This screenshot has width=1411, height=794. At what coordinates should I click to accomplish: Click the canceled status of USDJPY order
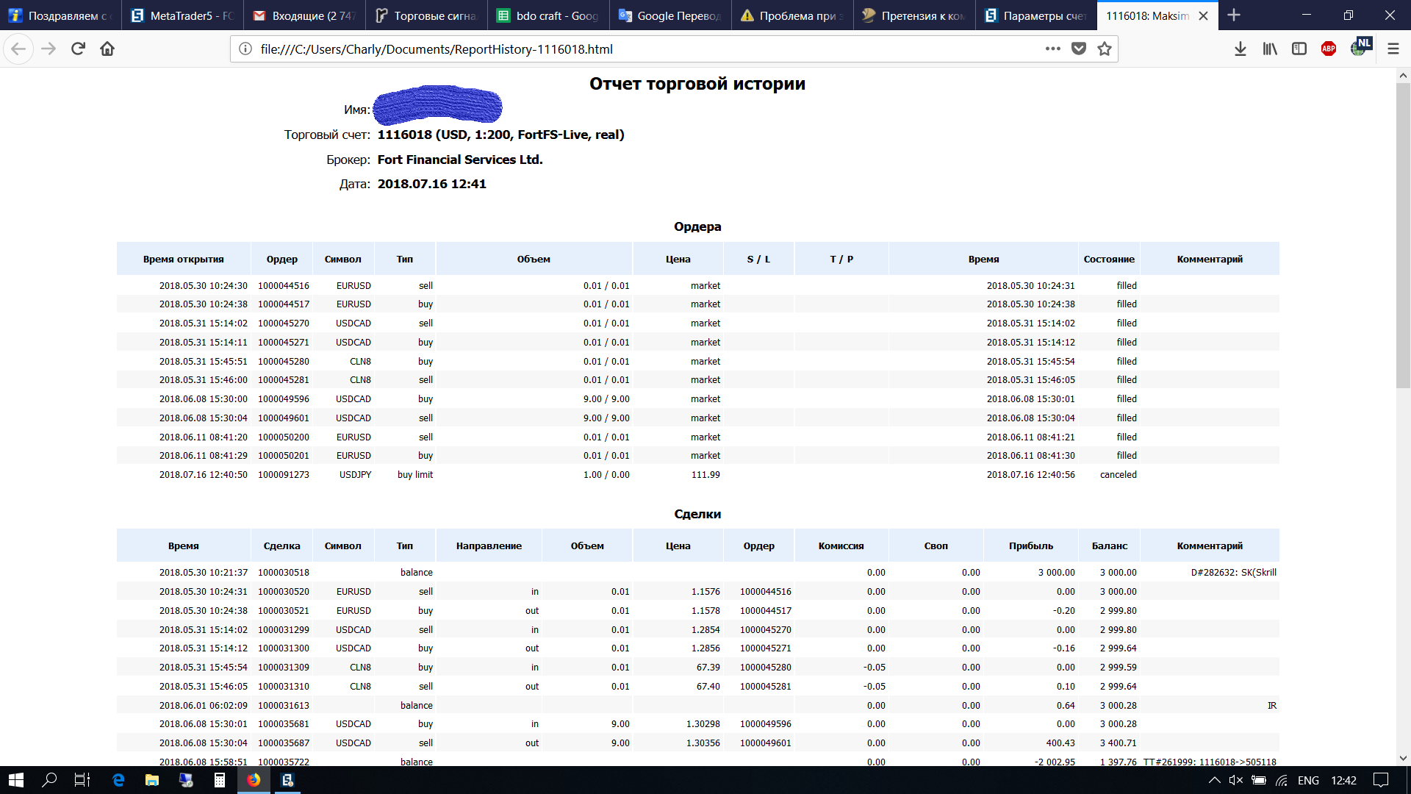tap(1119, 474)
